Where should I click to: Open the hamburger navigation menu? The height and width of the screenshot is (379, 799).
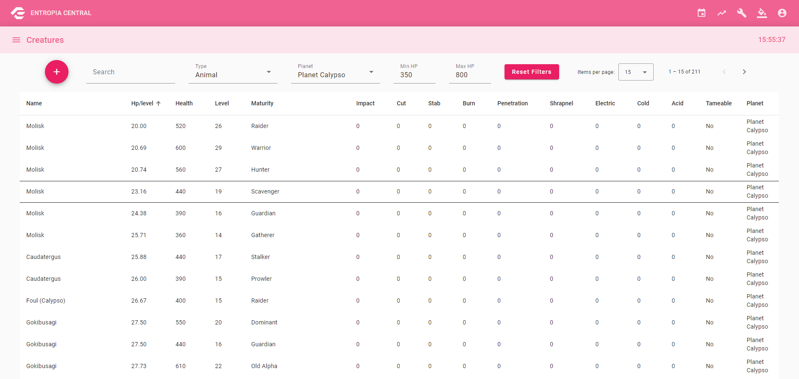[x=16, y=40]
